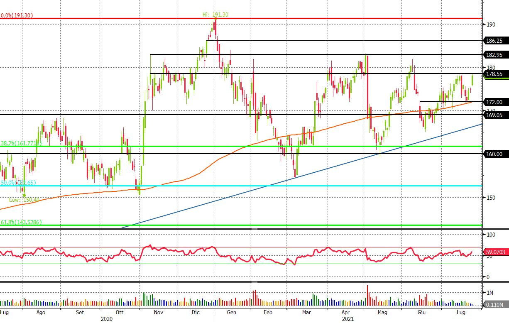
Task: Click the Gen month on time axis
Action: (232, 312)
